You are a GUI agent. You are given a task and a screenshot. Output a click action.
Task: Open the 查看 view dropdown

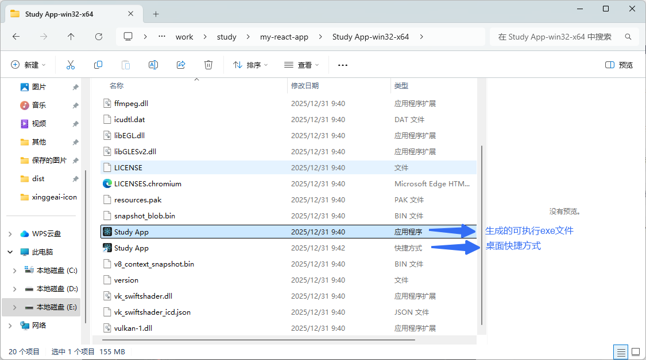(301, 65)
